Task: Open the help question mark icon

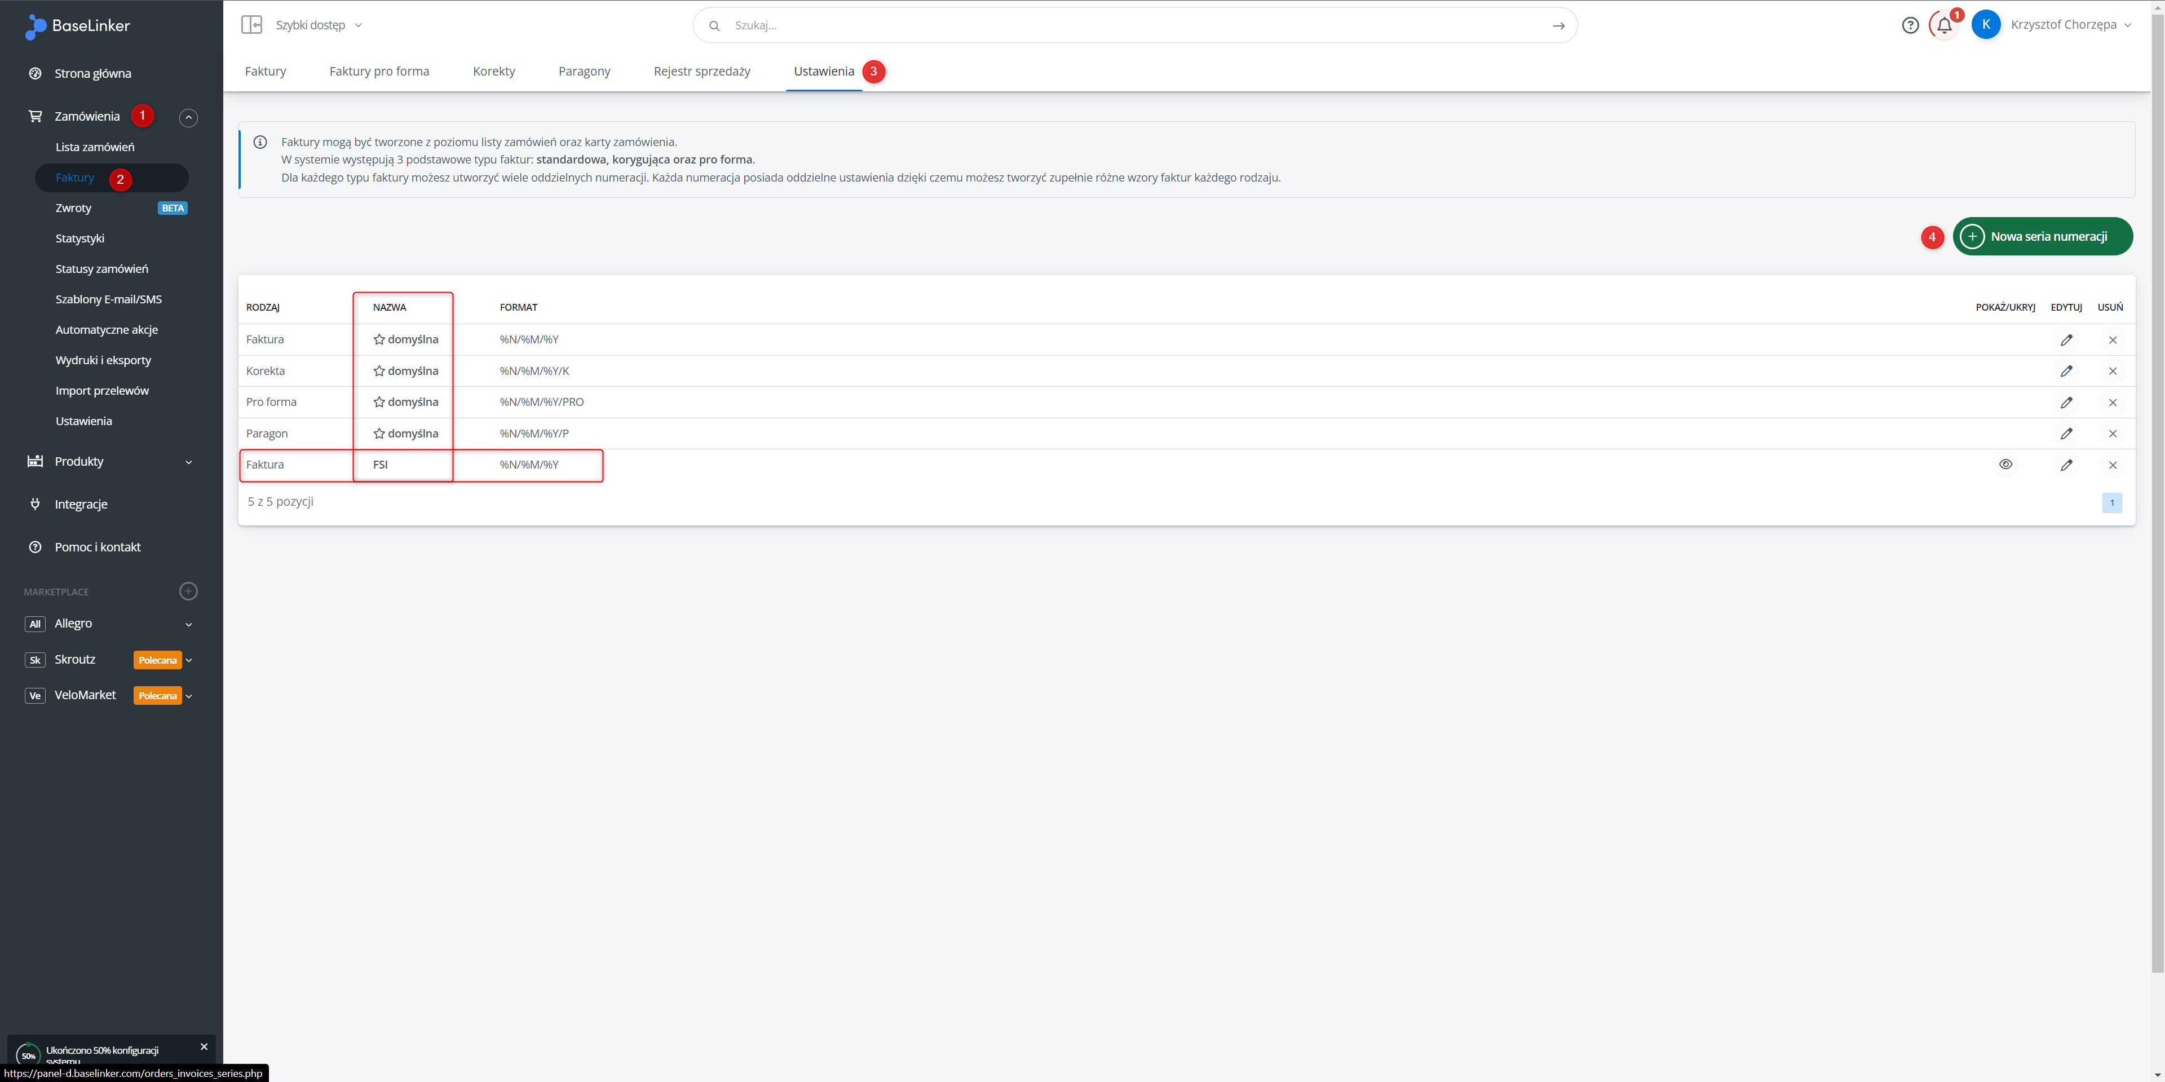Action: click(1910, 25)
